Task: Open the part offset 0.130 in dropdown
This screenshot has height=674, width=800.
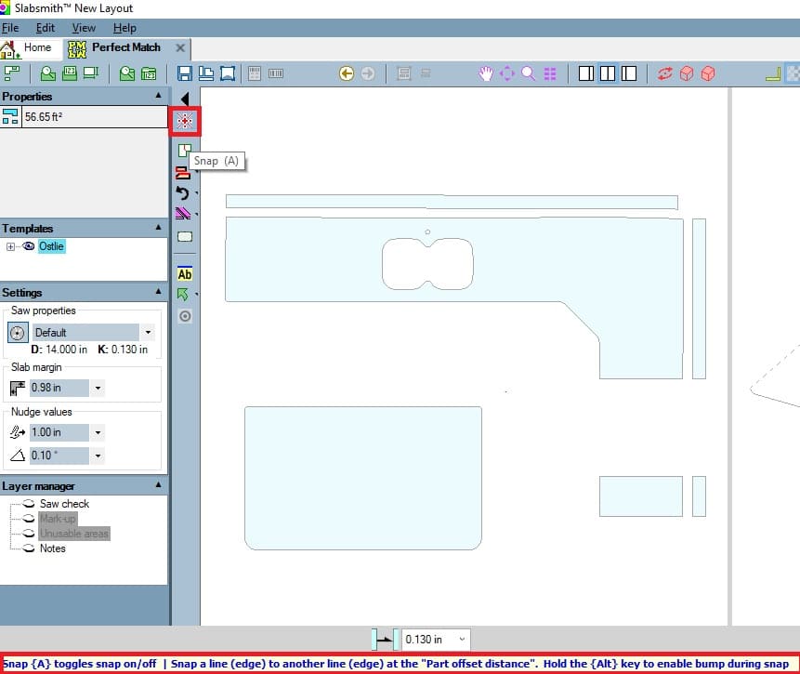Action: [x=462, y=640]
